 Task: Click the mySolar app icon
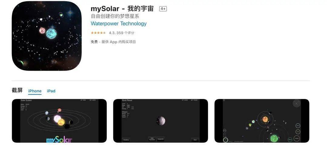pyautogui.click(x=47, y=36)
